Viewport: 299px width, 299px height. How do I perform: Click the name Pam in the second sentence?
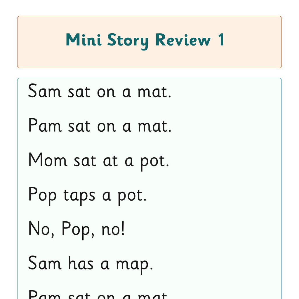click(45, 126)
